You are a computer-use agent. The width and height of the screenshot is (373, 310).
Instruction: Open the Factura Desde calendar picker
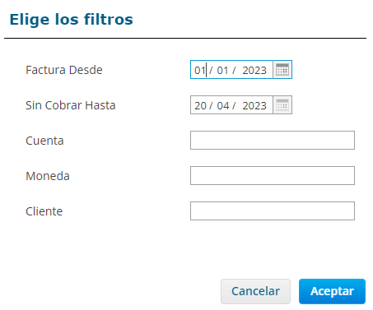click(282, 70)
